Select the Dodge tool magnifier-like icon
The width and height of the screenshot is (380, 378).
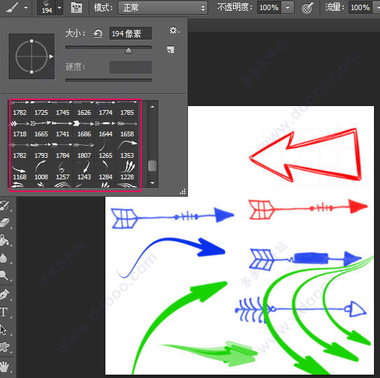click(4, 275)
